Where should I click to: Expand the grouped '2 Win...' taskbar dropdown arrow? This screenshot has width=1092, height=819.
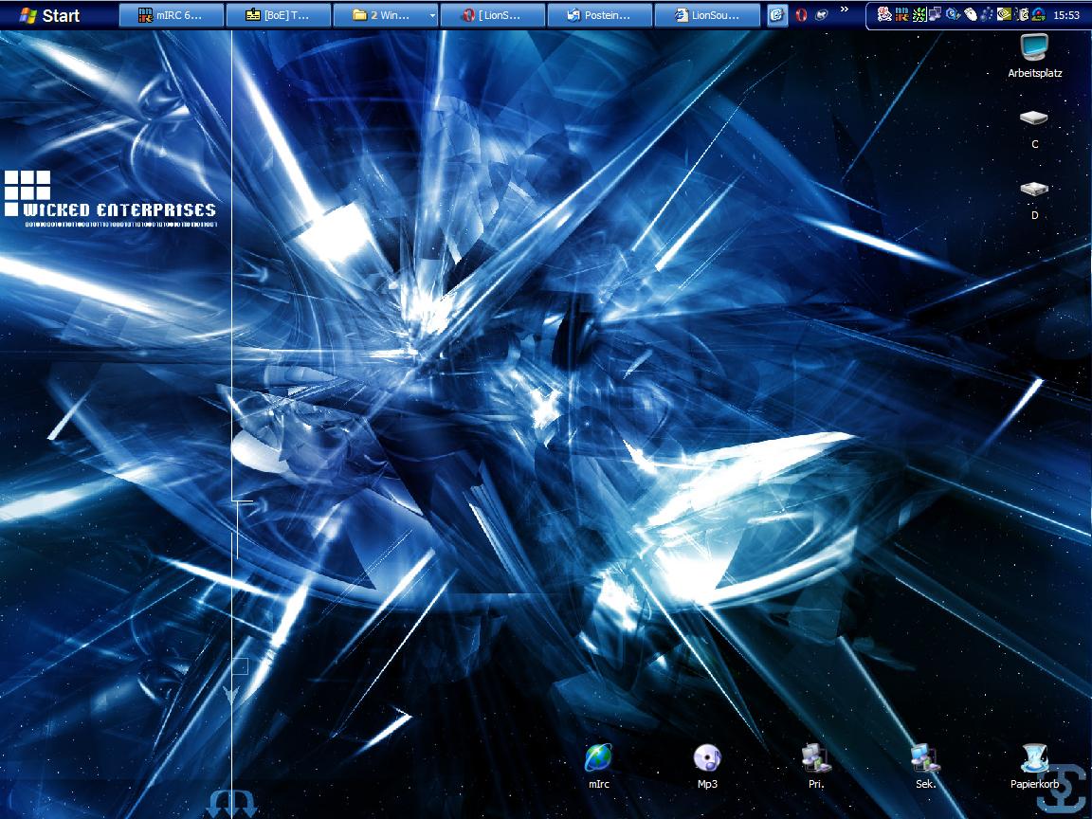(x=432, y=15)
